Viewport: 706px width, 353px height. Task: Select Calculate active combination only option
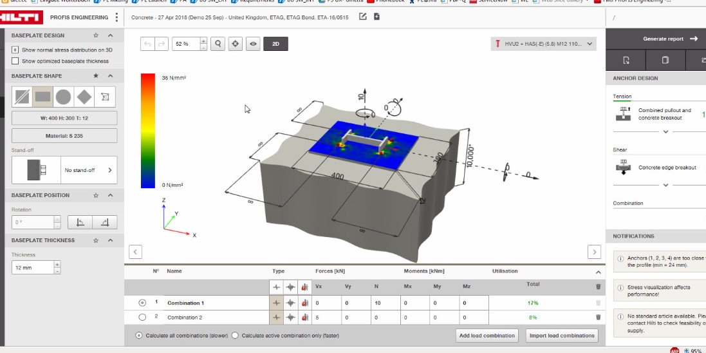(235, 336)
